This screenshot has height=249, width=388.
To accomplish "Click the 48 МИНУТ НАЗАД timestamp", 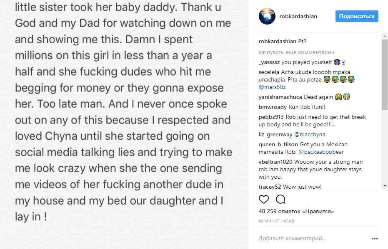I will [x=276, y=221].
